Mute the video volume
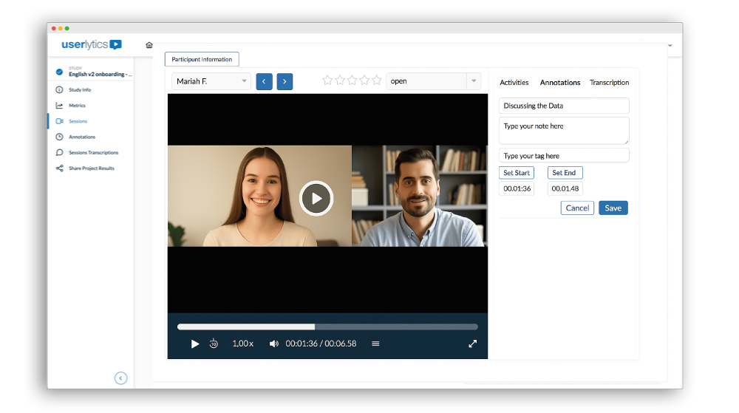This screenshot has width=739, height=413. pos(273,344)
